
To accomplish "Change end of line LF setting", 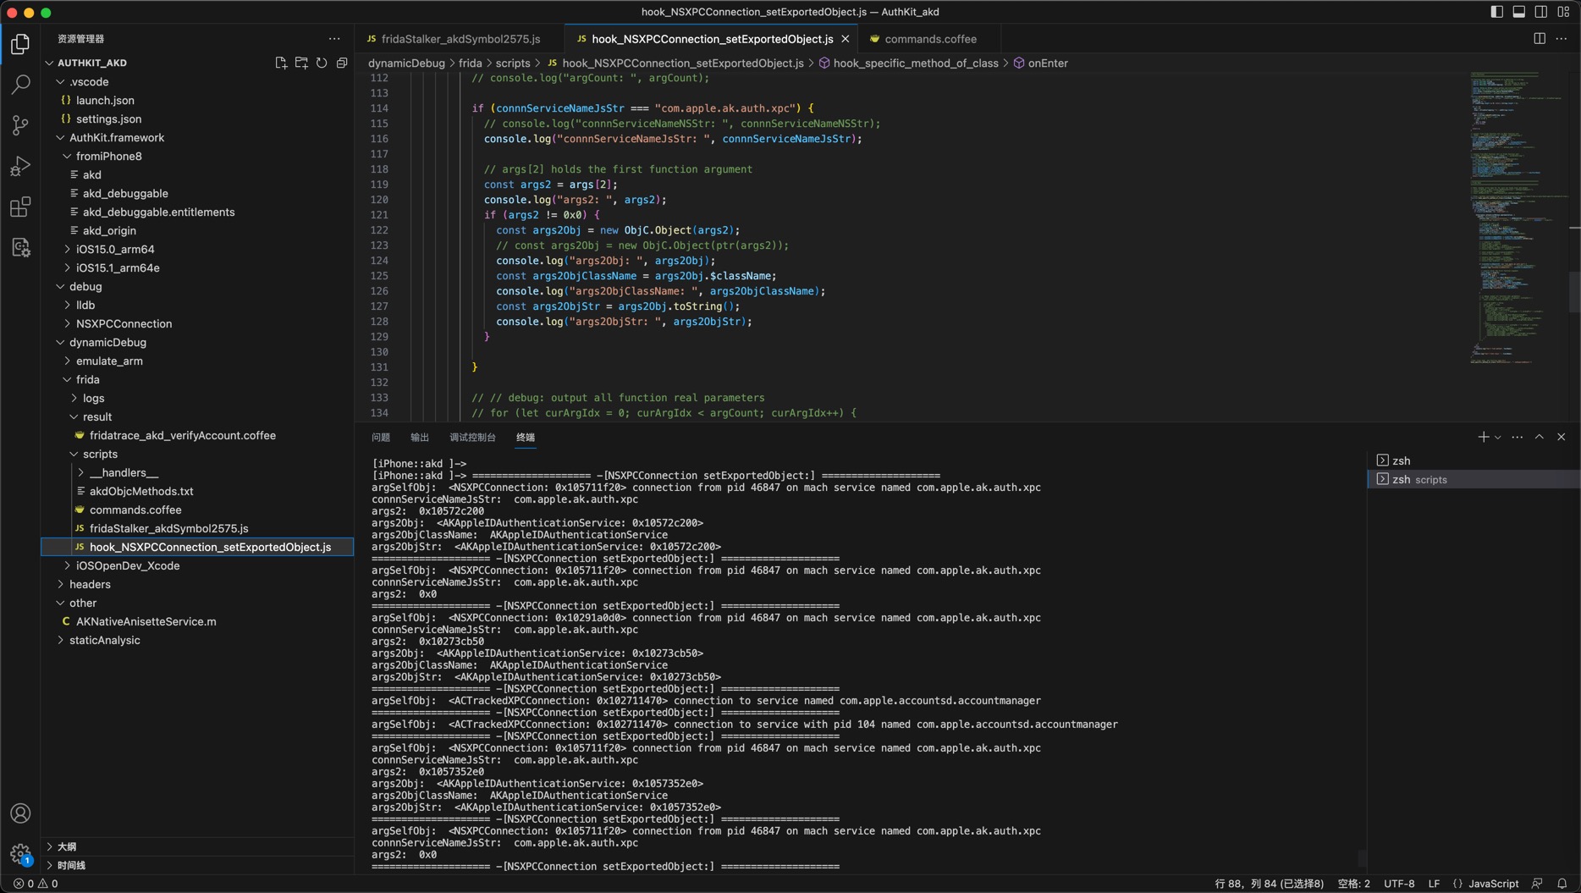I will [x=1434, y=884].
